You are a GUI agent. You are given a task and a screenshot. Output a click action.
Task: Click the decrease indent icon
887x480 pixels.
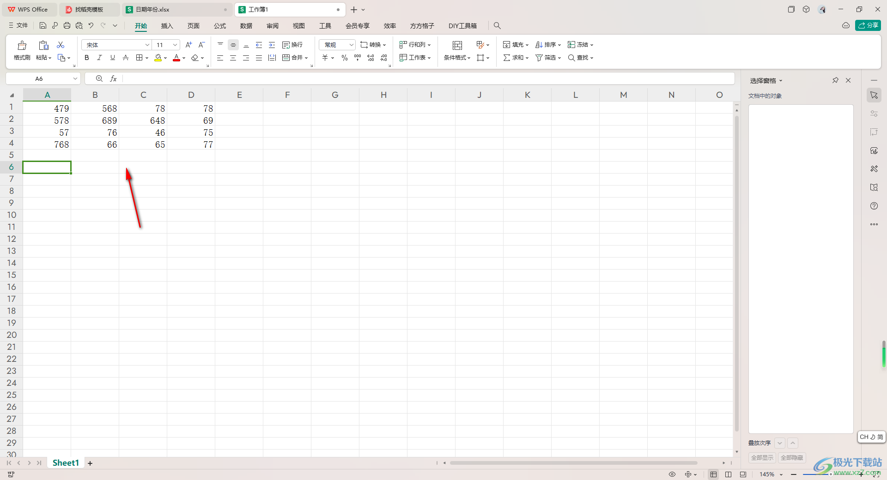tap(259, 45)
